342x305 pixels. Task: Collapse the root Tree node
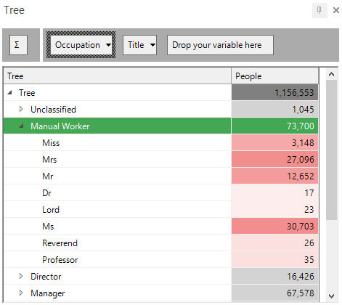(9, 92)
